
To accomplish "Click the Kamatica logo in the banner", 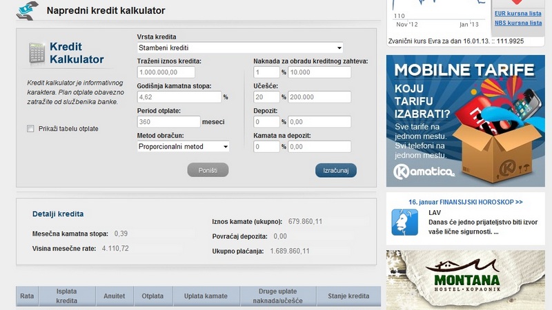I will tap(424, 172).
